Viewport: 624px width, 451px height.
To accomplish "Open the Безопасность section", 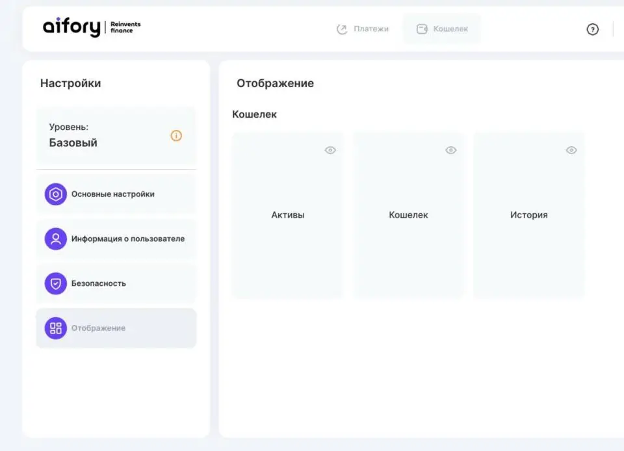I will (116, 283).
